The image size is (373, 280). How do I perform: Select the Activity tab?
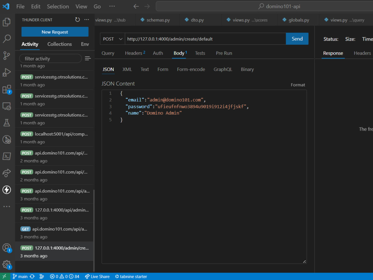(30, 44)
